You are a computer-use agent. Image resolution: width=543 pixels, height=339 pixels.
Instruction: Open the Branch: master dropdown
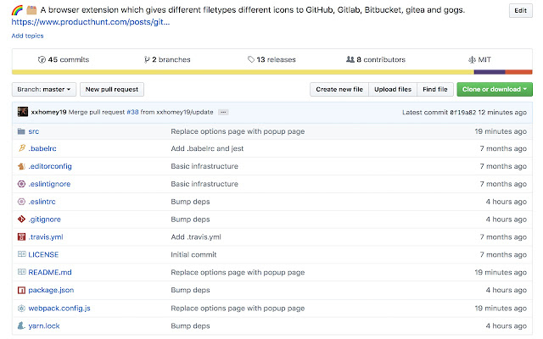click(x=45, y=89)
